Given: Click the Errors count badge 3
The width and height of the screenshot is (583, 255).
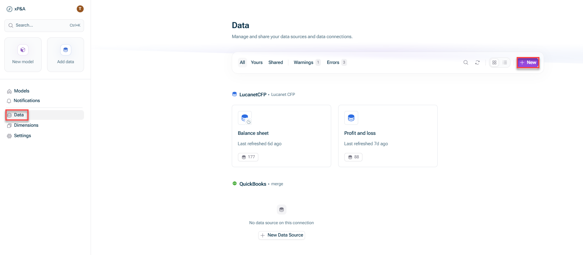Looking at the screenshot, I should (x=344, y=62).
